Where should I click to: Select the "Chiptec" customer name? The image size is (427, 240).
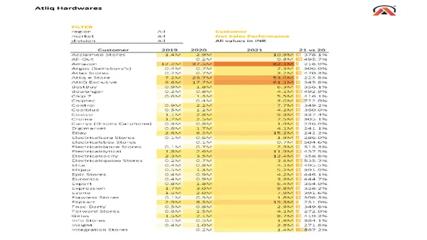83,101
